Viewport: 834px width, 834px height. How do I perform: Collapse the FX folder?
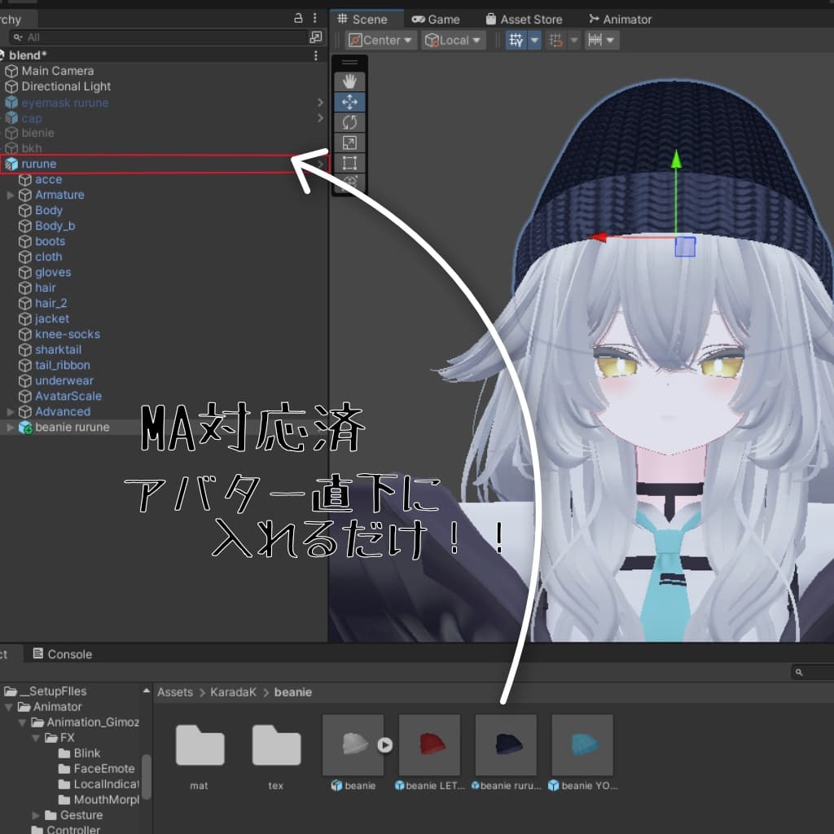point(36,738)
